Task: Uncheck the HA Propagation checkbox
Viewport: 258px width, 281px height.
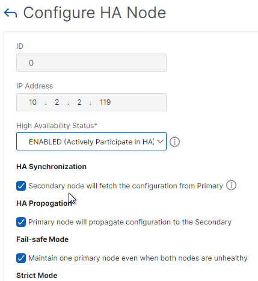Action: tap(21, 222)
